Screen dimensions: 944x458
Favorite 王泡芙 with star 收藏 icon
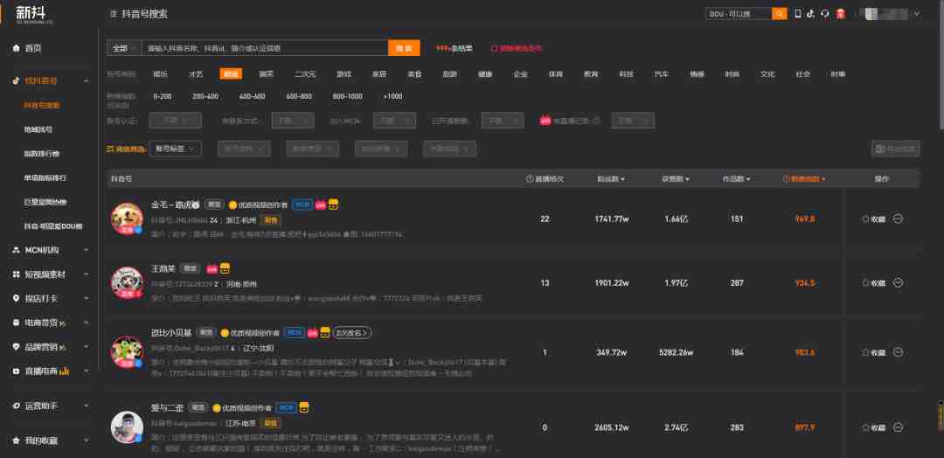point(873,283)
